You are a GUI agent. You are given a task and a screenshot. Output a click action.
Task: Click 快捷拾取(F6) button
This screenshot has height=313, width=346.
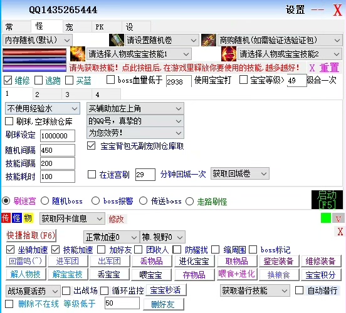(31, 235)
